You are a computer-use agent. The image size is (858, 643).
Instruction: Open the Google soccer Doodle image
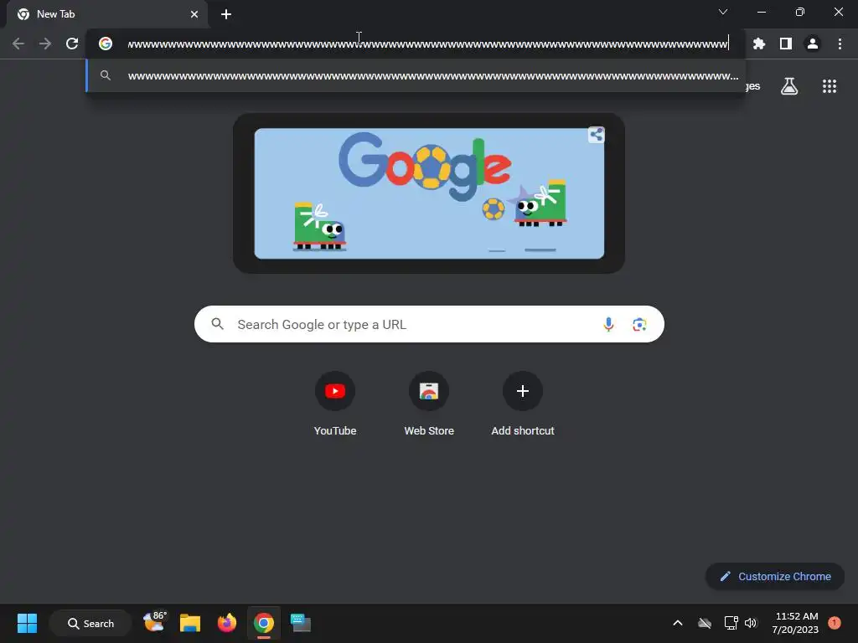429,193
